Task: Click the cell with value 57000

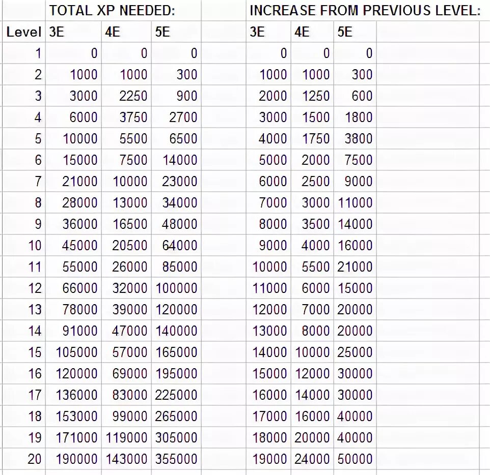Action: [126, 352]
